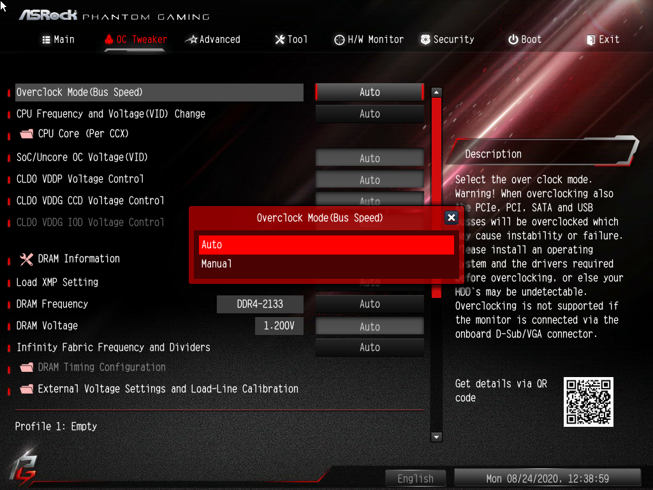Switch to OC Tweaker tab
This screenshot has width=653, height=490.
[135, 40]
